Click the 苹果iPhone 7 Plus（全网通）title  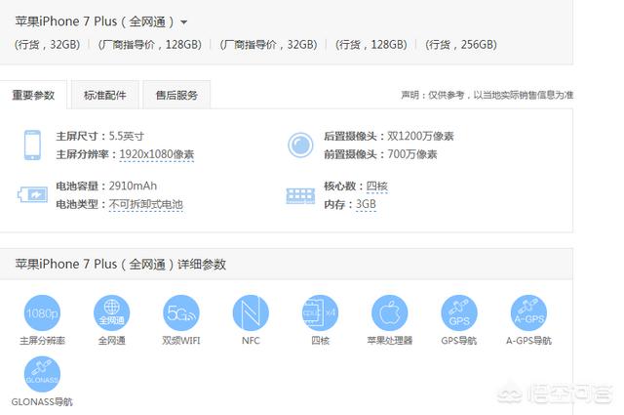[x=95, y=21]
